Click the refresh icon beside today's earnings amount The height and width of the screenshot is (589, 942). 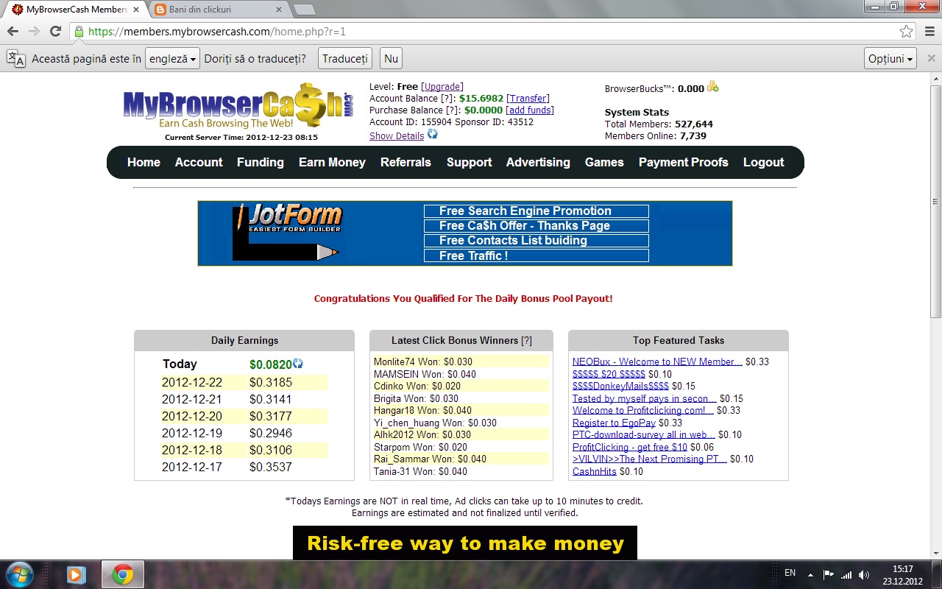coord(297,364)
